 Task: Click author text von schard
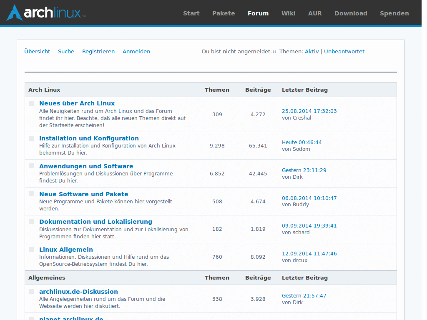point(296,232)
